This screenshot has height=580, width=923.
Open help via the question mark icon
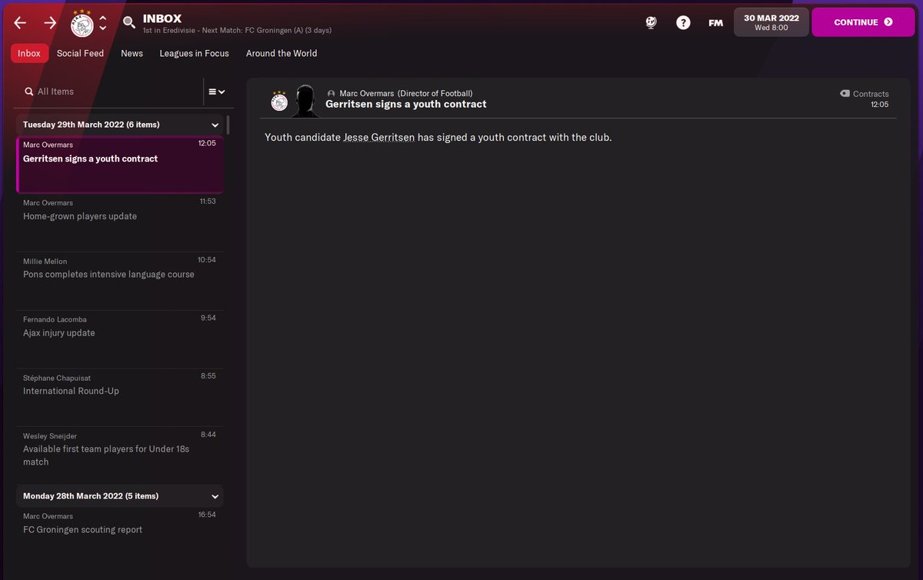coord(683,22)
